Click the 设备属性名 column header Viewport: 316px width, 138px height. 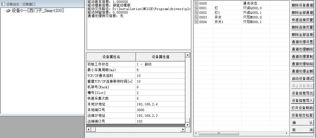[111, 57]
